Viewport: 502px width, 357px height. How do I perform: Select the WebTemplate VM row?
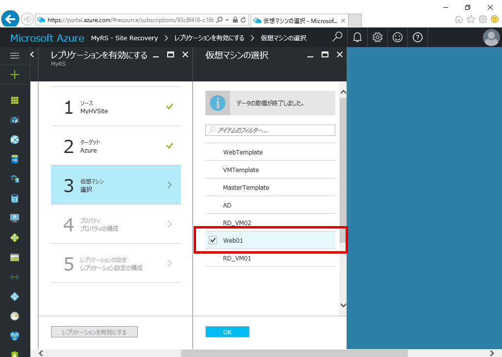click(x=270, y=152)
